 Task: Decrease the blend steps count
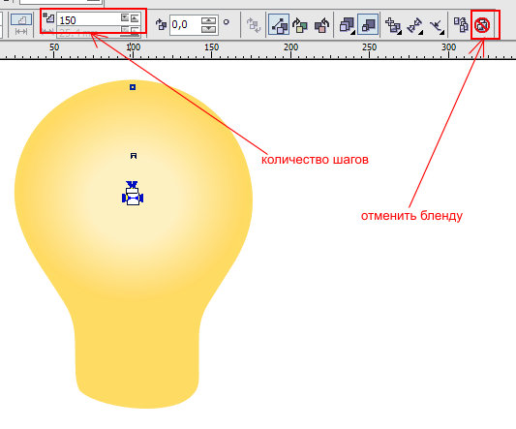125,17
